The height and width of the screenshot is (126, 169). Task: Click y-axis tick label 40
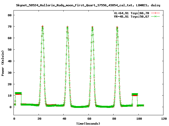tap(10, 61)
